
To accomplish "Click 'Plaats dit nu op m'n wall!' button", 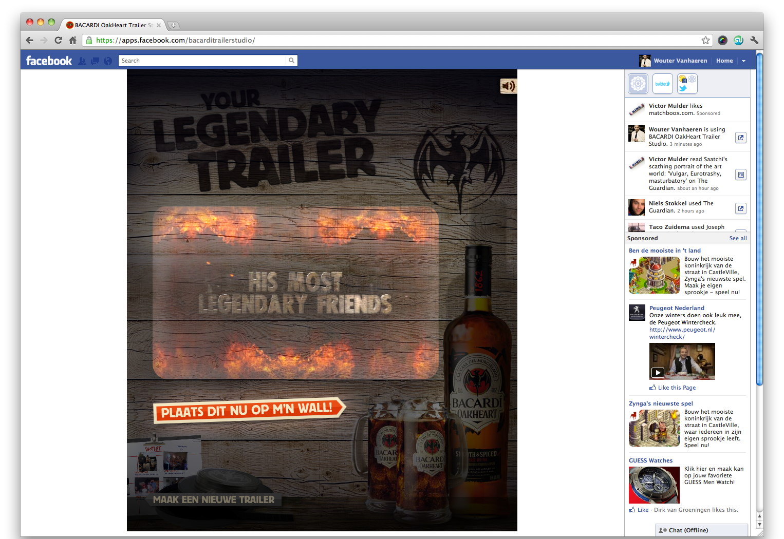I will pos(249,410).
